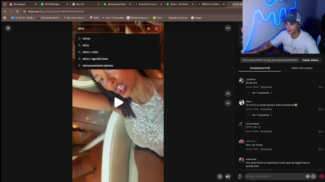This screenshot has width=325, height=182.
Task: Insert a mention with the @ icon
Action: (x=308, y=176)
